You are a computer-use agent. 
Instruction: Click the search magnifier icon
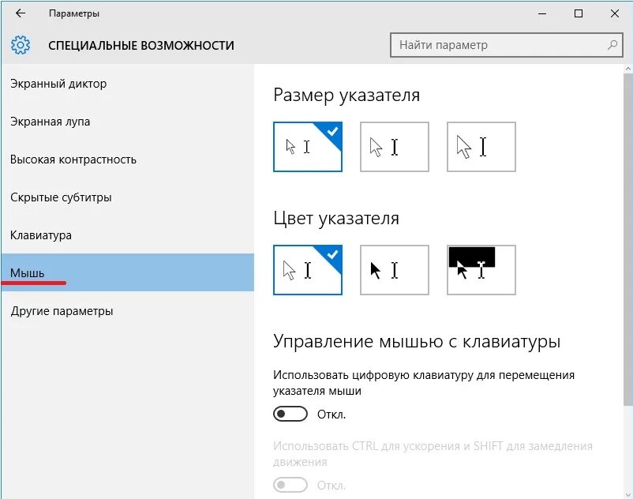[x=612, y=45]
